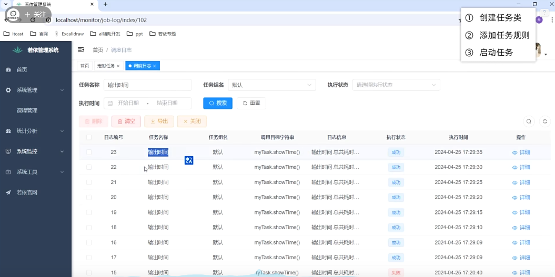Switch to the 首页 tag tab

tap(85, 66)
